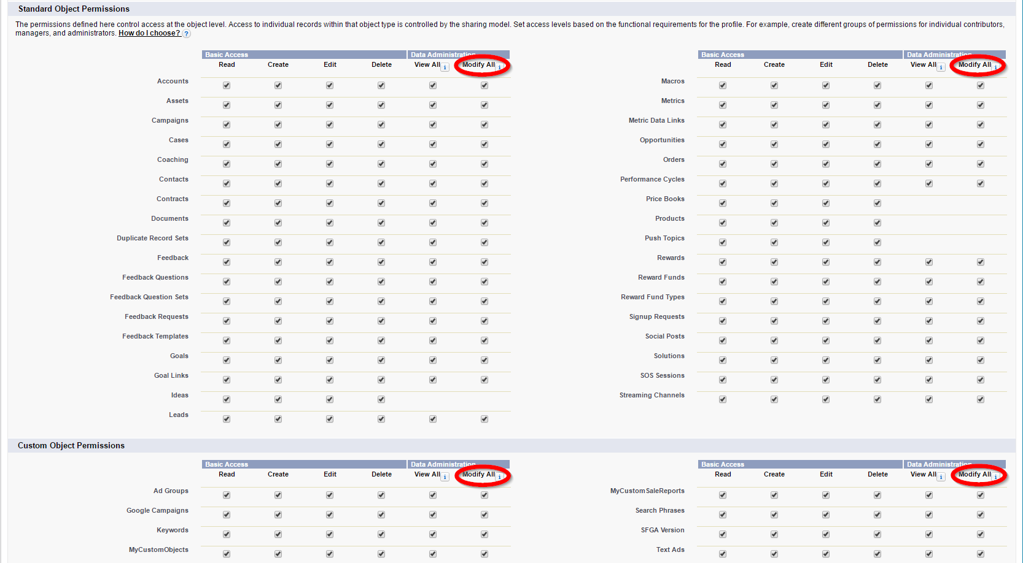Viewport: 1023px width, 563px height.
Task: Toggle Create permission for Feedback
Action: click(x=278, y=262)
